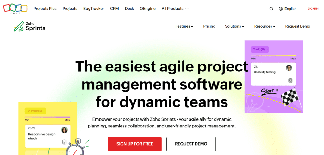Click the ZS-29 item ID

32,128
